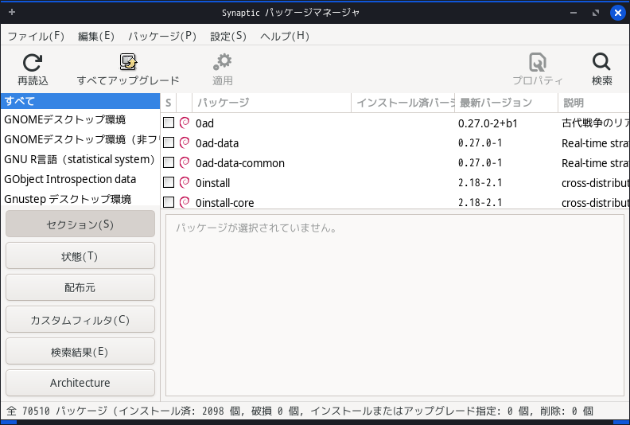Click the Architecture filter button
This screenshot has width=630, height=425.
(80, 383)
